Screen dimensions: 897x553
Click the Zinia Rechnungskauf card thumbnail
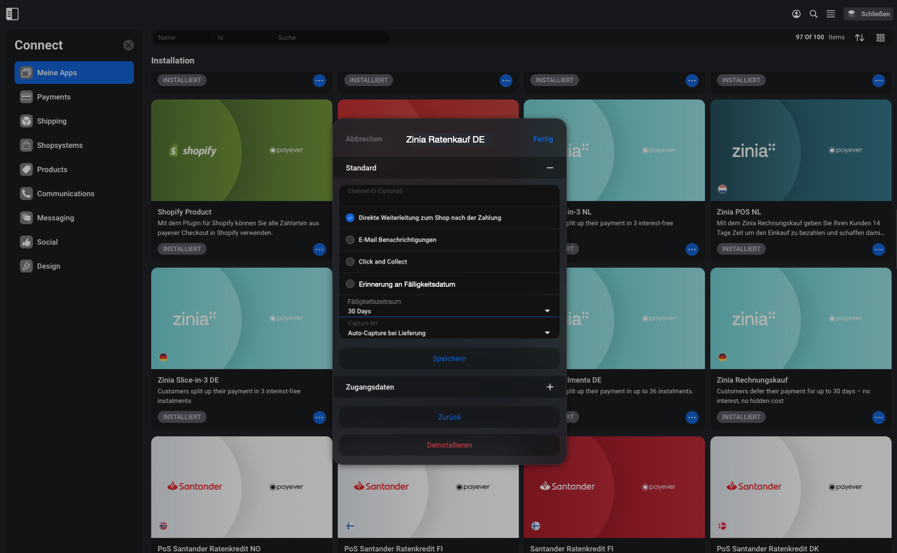click(801, 318)
